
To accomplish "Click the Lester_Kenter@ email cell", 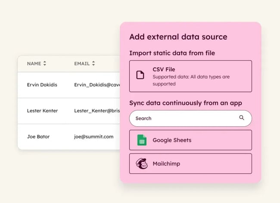I will tap(97, 111).
